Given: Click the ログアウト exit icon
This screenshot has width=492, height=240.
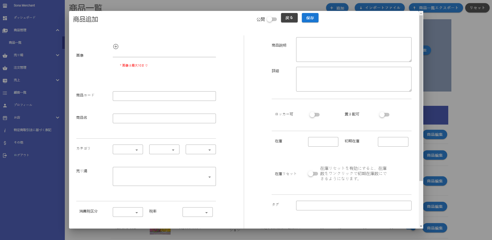Looking at the screenshot, I should click(5, 155).
